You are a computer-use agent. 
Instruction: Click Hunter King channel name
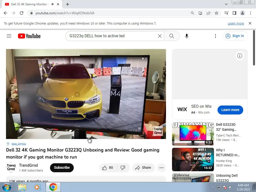[224, 161]
